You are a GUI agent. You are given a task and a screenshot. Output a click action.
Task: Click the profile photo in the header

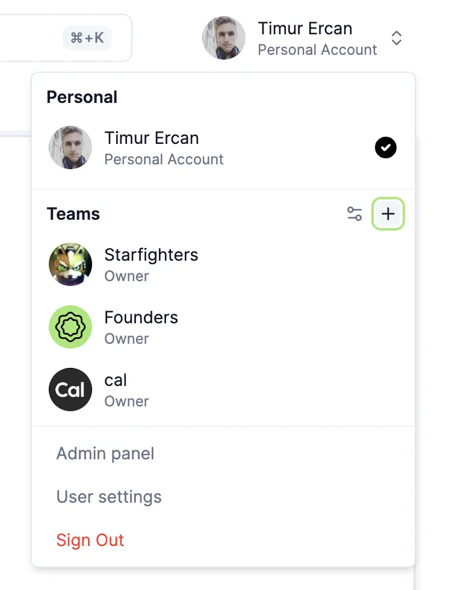(x=223, y=38)
